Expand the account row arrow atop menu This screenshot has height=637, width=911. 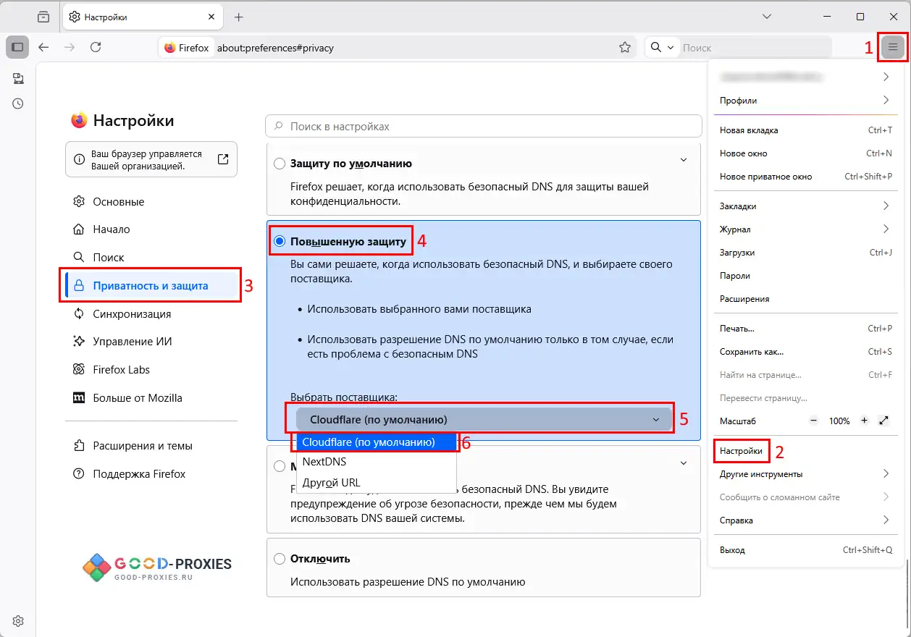[886, 77]
